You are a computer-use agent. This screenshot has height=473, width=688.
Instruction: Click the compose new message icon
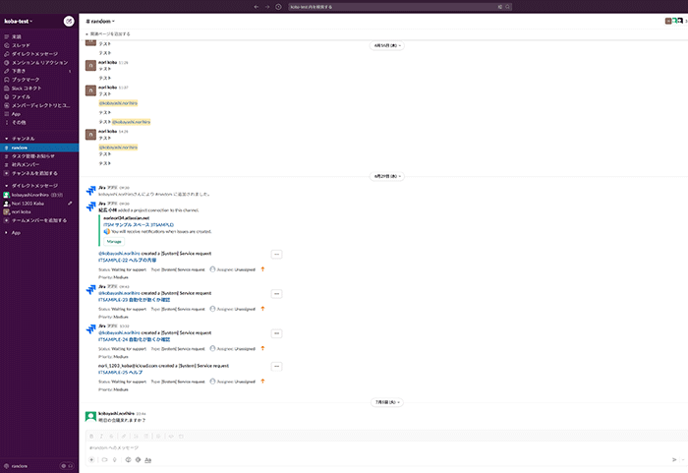click(x=69, y=21)
